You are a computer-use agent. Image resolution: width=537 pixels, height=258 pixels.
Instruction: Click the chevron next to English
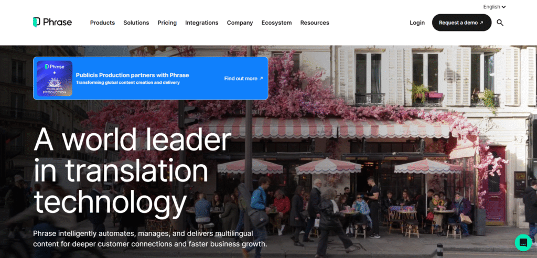pyautogui.click(x=504, y=7)
